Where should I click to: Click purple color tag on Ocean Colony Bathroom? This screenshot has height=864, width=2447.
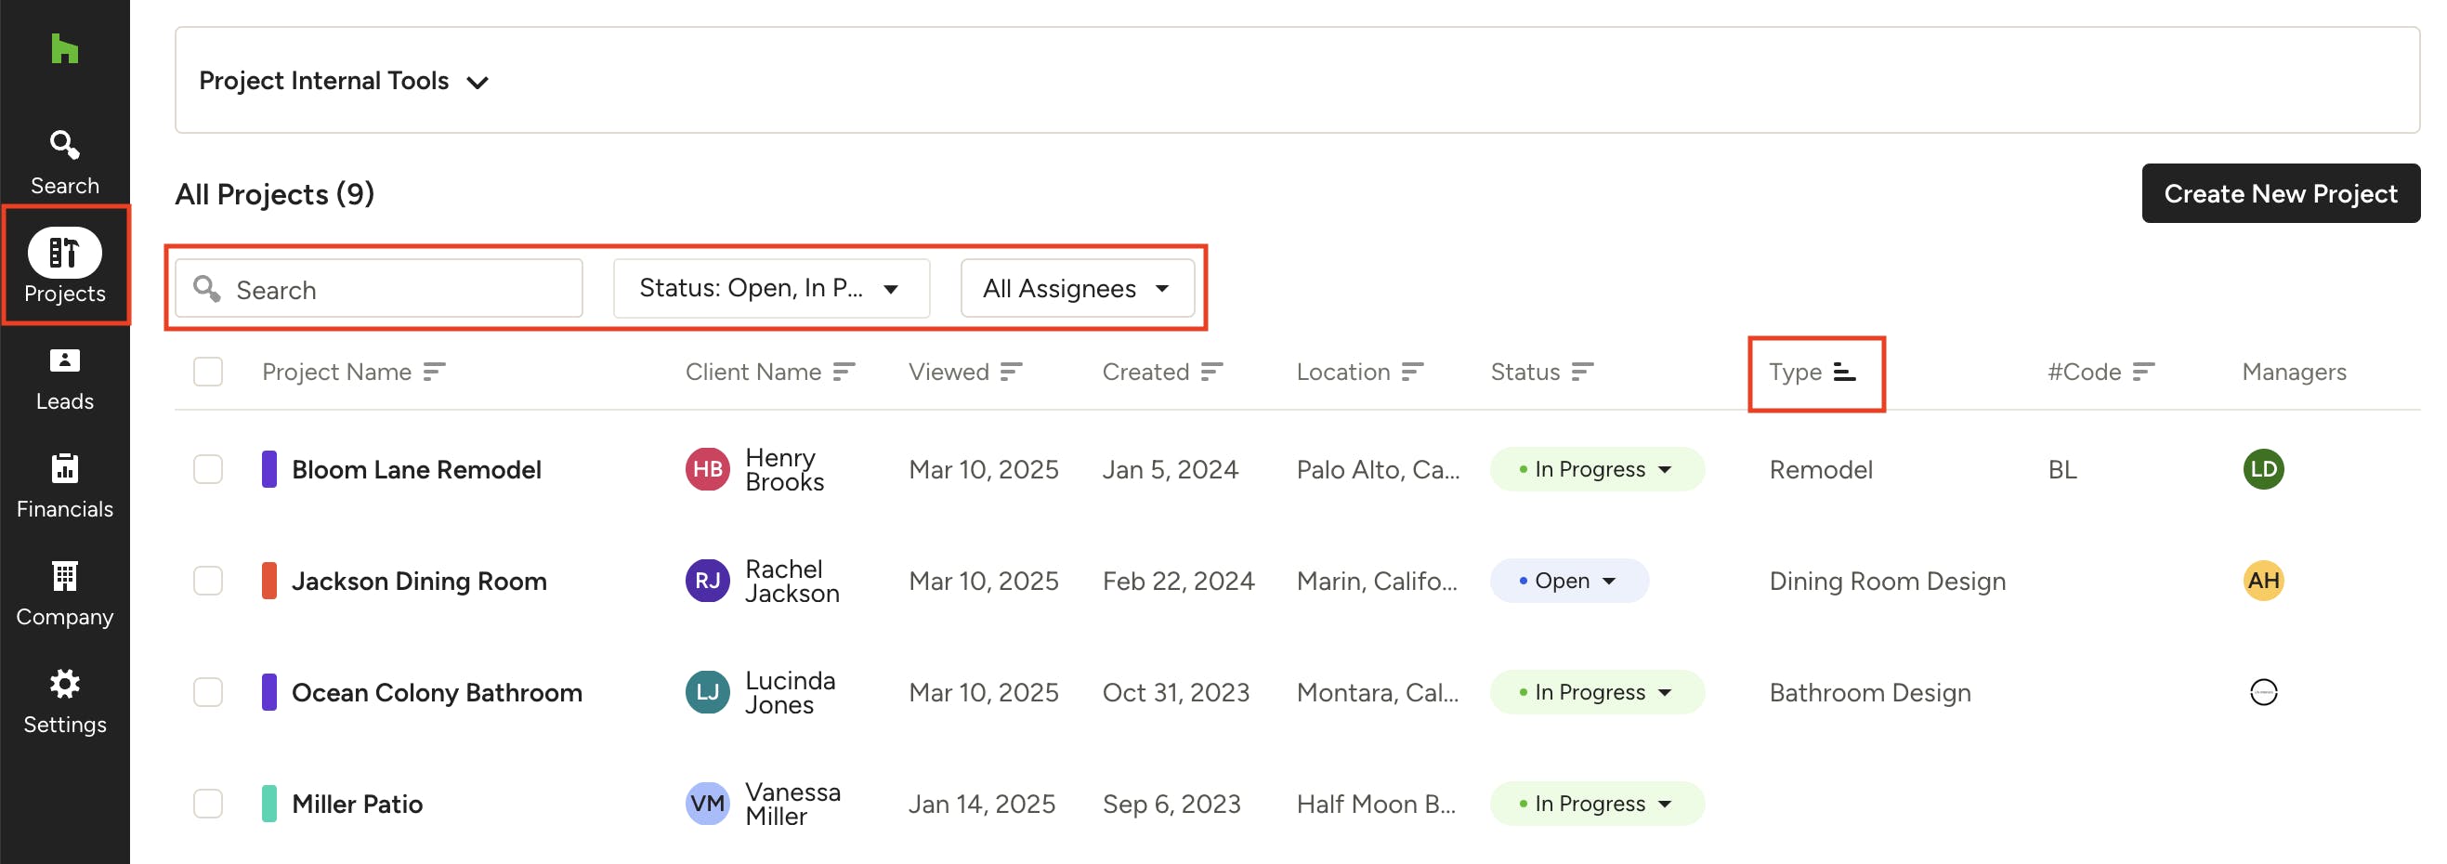click(x=268, y=692)
